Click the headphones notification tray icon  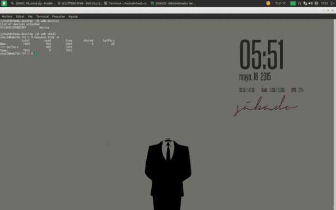(x=300, y=3)
